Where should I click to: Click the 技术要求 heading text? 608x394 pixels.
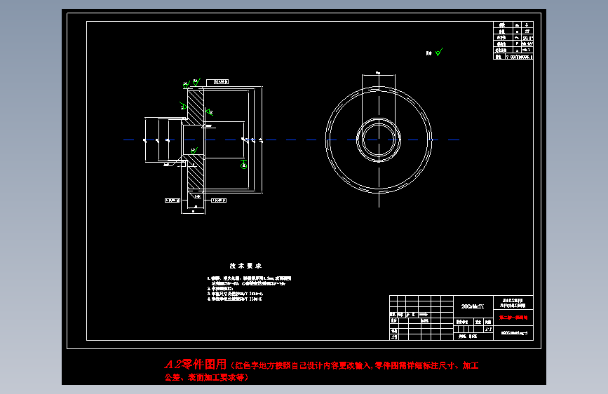[x=245, y=266]
